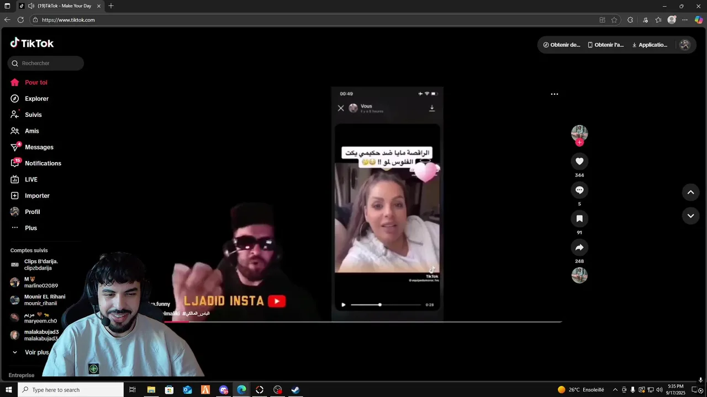Go to Explorer section

click(x=29, y=99)
